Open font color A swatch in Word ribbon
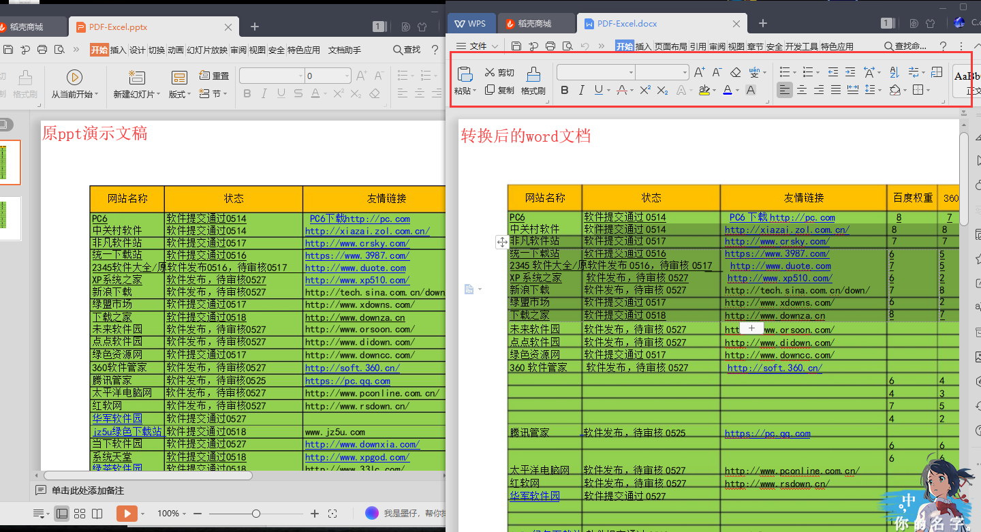The width and height of the screenshot is (981, 532). coord(727,90)
